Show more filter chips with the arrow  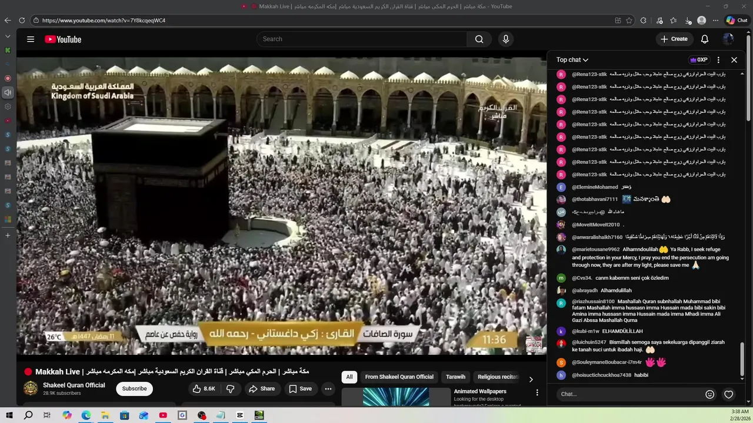[x=531, y=379]
